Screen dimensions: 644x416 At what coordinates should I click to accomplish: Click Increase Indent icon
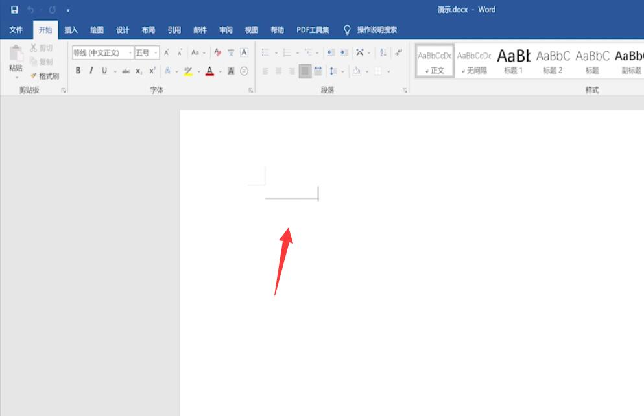[344, 52]
